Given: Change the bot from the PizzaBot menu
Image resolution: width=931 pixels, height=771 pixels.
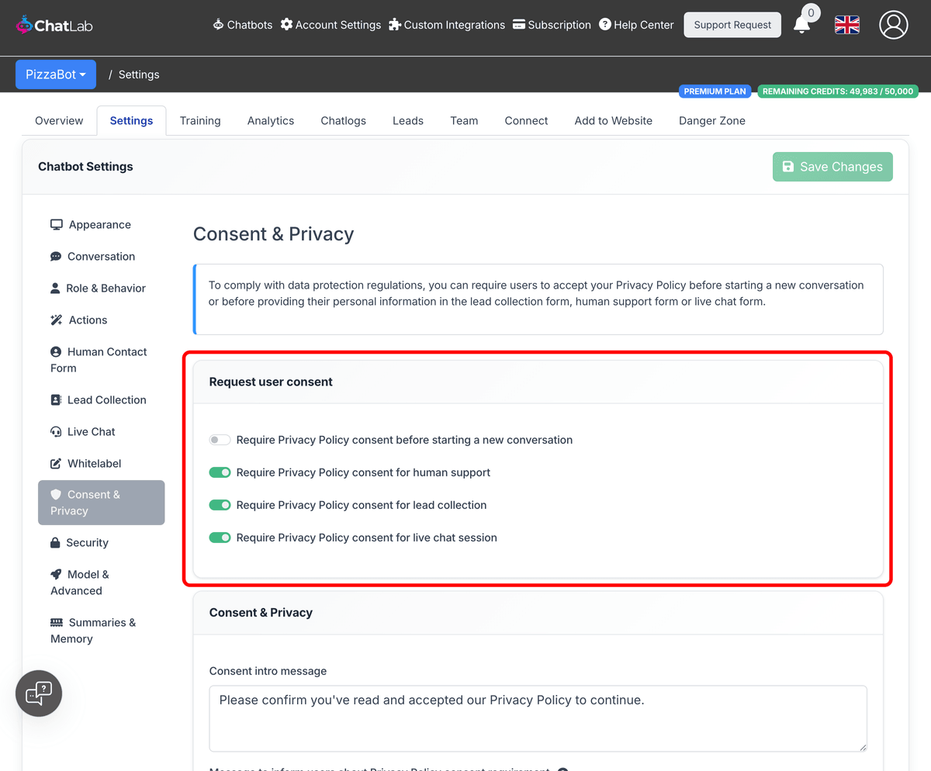Looking at the screenshot, I should [x=55, y=74].
